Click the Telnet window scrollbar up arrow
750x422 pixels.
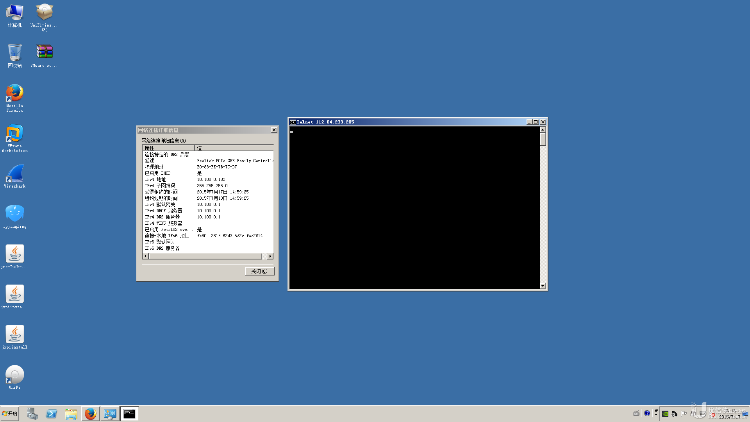click(x=543, y=129)
